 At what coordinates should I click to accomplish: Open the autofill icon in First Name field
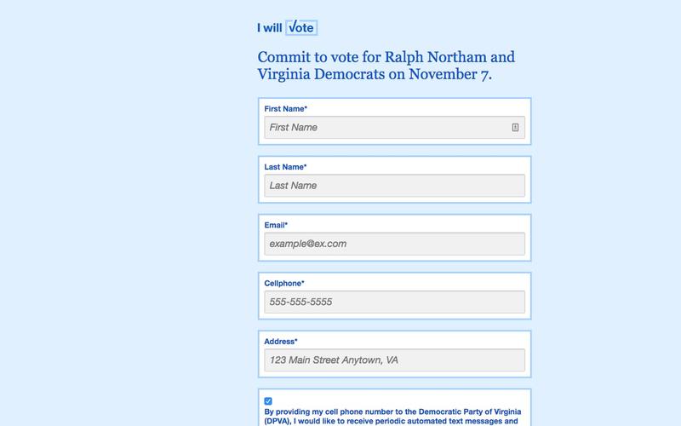point(515,127)
